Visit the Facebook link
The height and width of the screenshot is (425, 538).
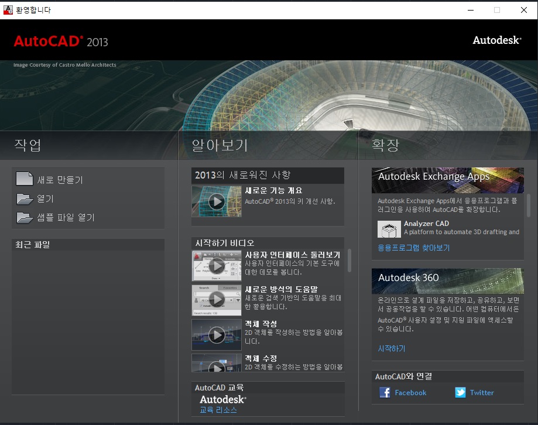pos(410,392)
